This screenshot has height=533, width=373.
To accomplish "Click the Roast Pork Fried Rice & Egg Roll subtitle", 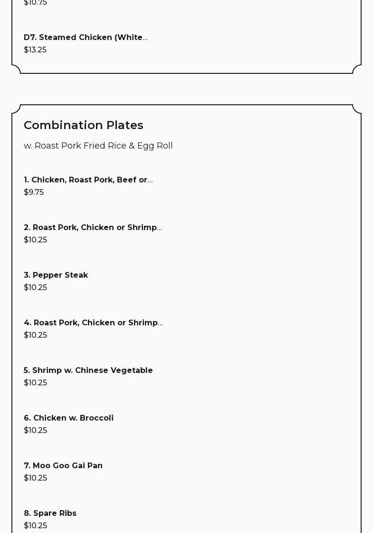I will tap(98, 146).
